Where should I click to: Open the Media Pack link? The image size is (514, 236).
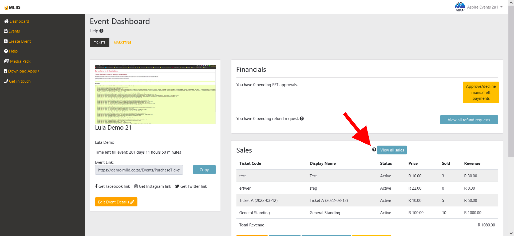coord(20,61)
